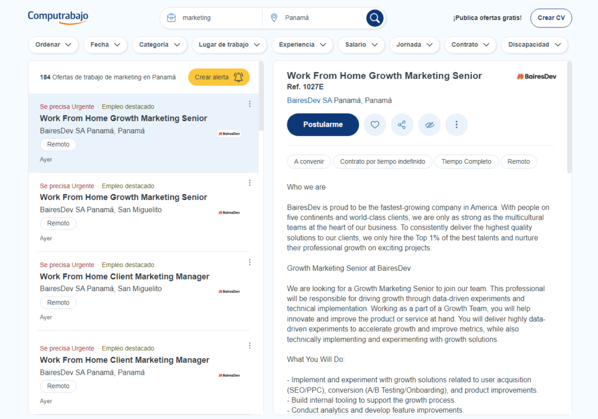Open BairesDev SA company link in detail
The width and height of the screenshot is (598, 419).
(310, 101)
